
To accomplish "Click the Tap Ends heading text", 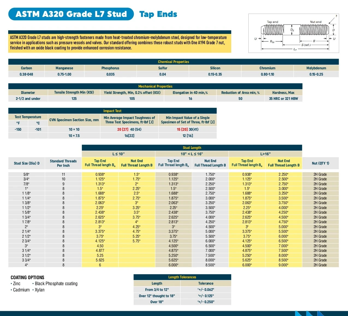I will pyautogui.click(x=158, y=14).
